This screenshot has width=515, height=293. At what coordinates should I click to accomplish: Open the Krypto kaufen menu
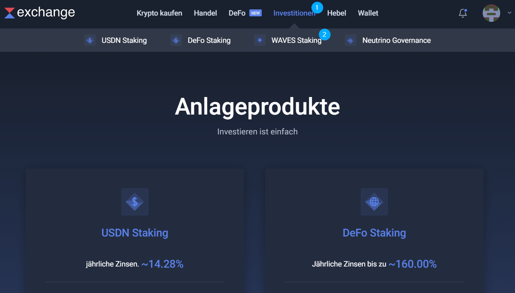[159, 13]
